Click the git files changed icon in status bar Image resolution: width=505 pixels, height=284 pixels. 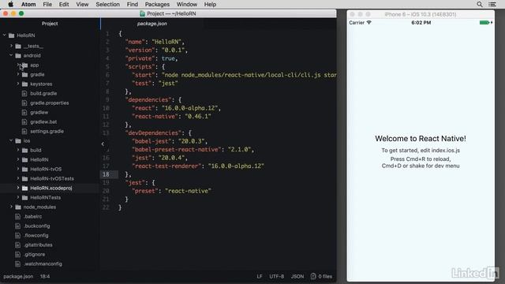[x=313, y=276]
